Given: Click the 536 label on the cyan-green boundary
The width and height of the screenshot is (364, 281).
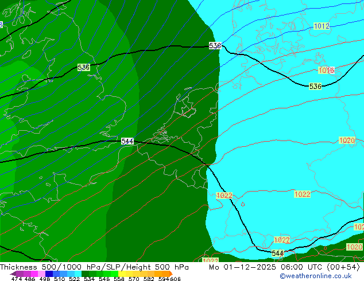Looking at the screenshot, I should [x=215, y=46].
